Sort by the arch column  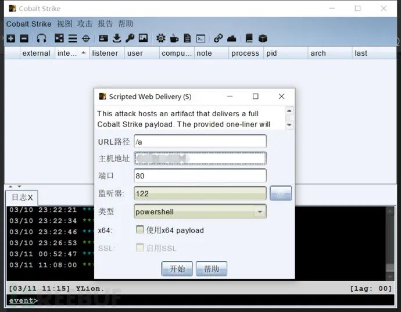pyautogui.click(x=330, y=53)
